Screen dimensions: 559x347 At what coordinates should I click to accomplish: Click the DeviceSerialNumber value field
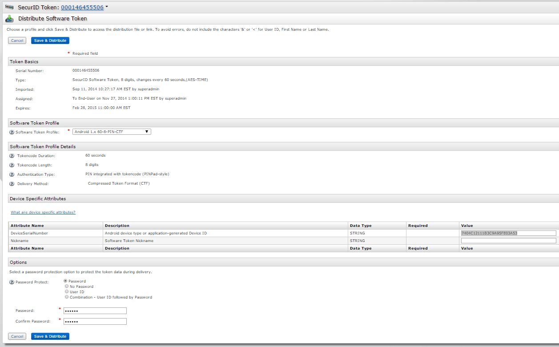pyautogui.click(x=509, y=233)
